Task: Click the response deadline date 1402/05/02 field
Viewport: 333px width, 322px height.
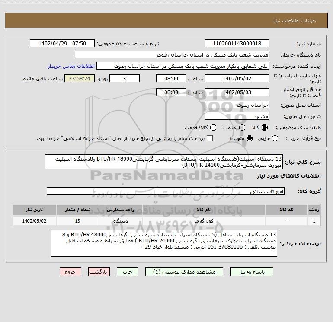Action: pos(237,78)
